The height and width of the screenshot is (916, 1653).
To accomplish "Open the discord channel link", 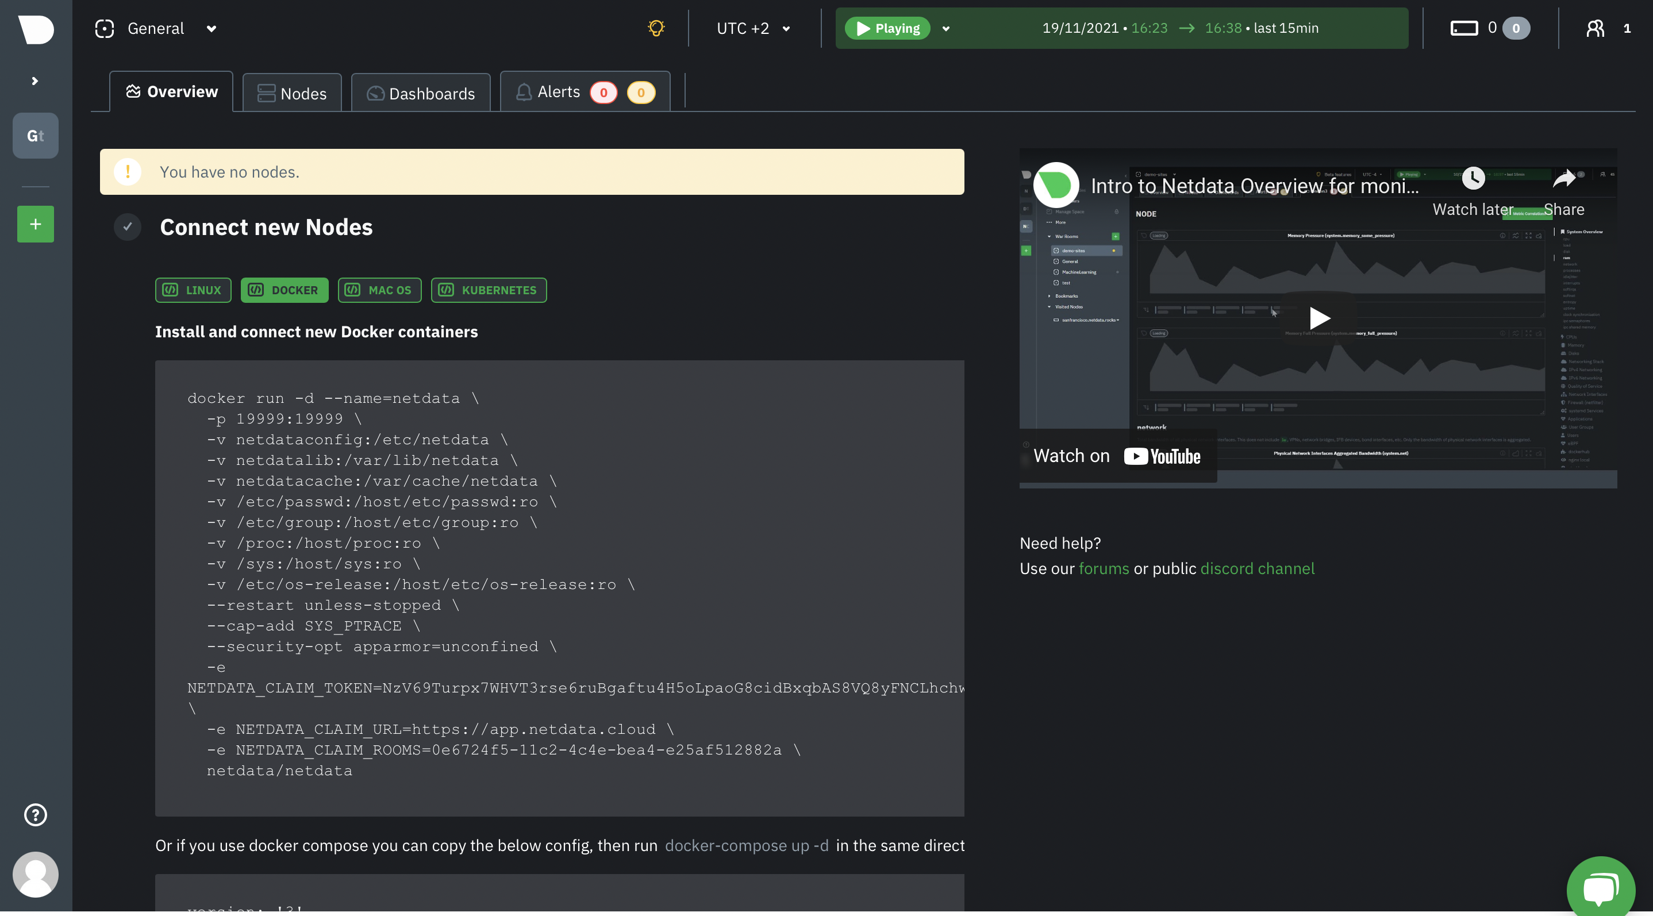I will point(1256,568).
